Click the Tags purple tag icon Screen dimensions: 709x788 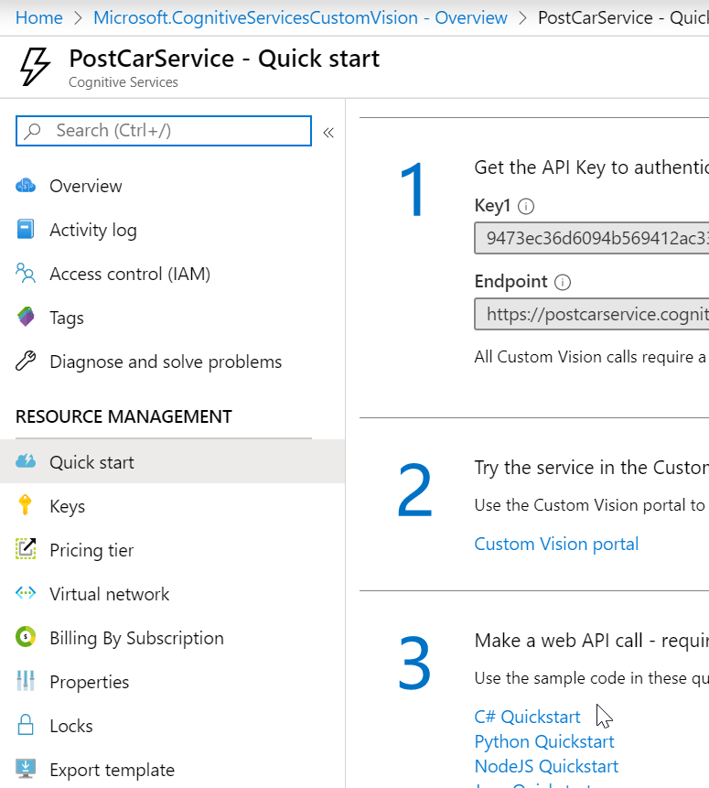(x=26, y=317)
